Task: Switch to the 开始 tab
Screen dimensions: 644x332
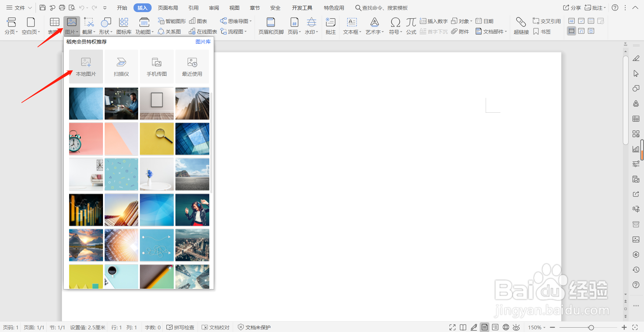Action: [x=122, y=8]
